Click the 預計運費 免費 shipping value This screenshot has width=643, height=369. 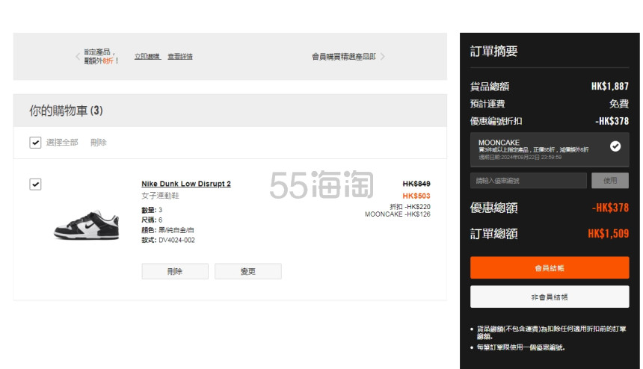point(619,104)
